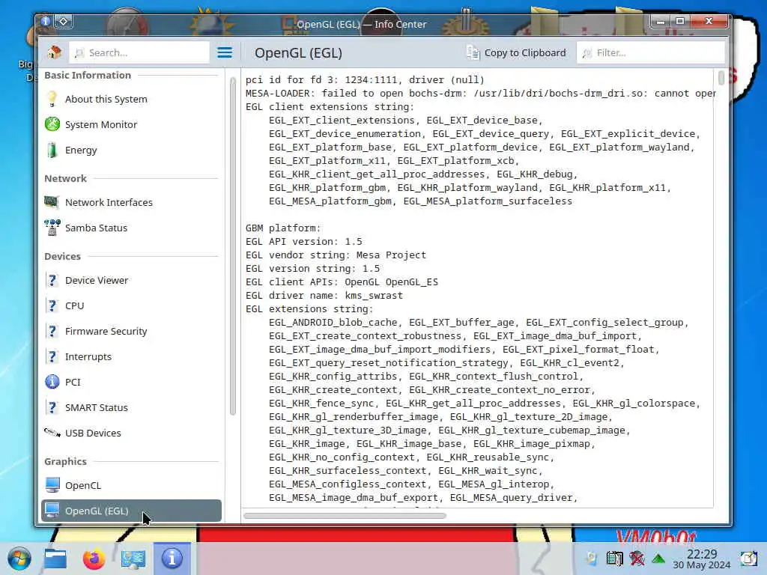
Task: Open the PCI info page
Action: click(131, 381)
